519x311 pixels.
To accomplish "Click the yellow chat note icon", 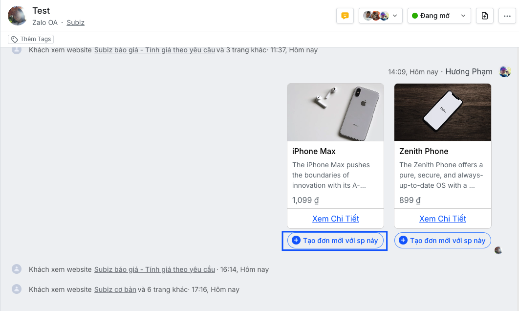I will coord(345,16).
